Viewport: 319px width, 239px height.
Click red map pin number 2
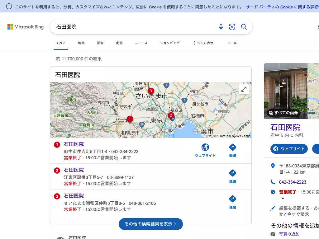click(171, 116)
